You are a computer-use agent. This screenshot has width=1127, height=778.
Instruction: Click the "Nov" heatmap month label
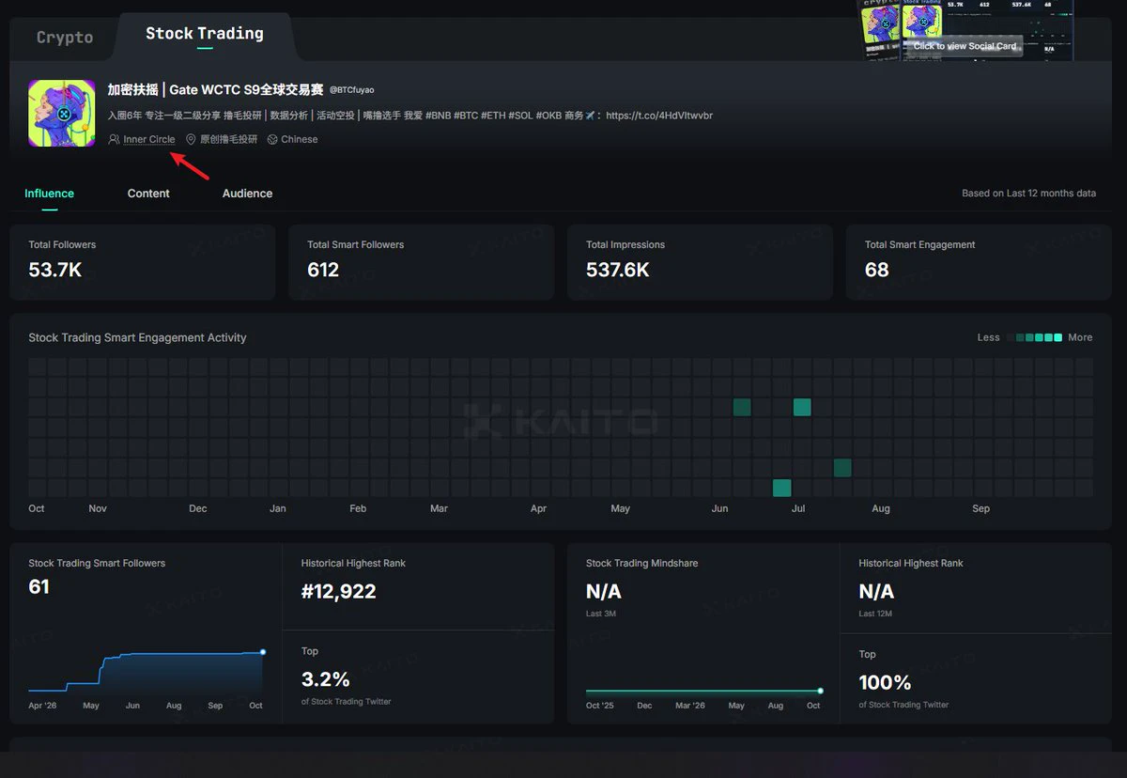pos(98,508)
